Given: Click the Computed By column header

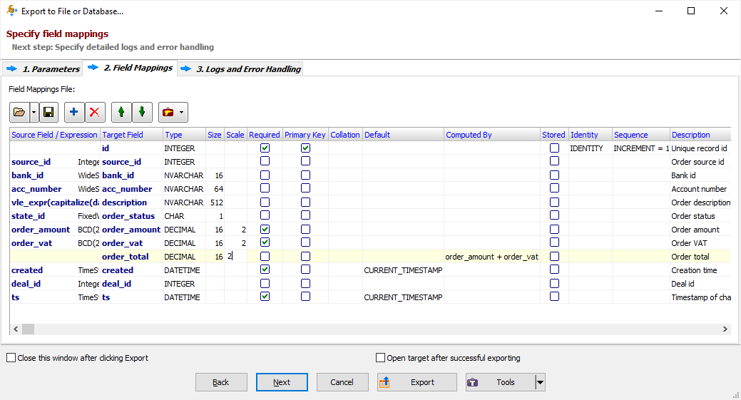Looking at the screenshot, I should (492, 135).
